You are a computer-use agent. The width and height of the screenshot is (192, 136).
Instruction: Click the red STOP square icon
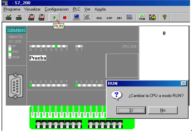coord(65,18)
